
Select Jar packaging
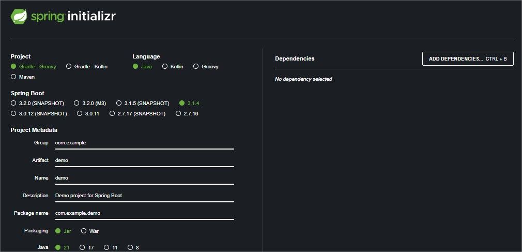coord(63,231)
